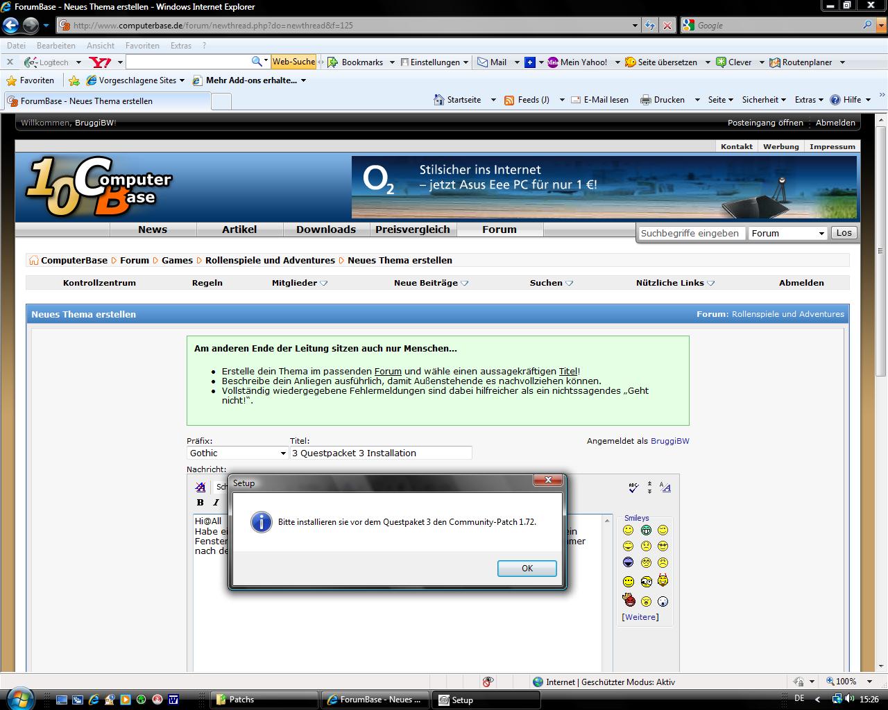The image size is (888, 710).
Task: Stop loading with the red X button
Action: point(667,26)
